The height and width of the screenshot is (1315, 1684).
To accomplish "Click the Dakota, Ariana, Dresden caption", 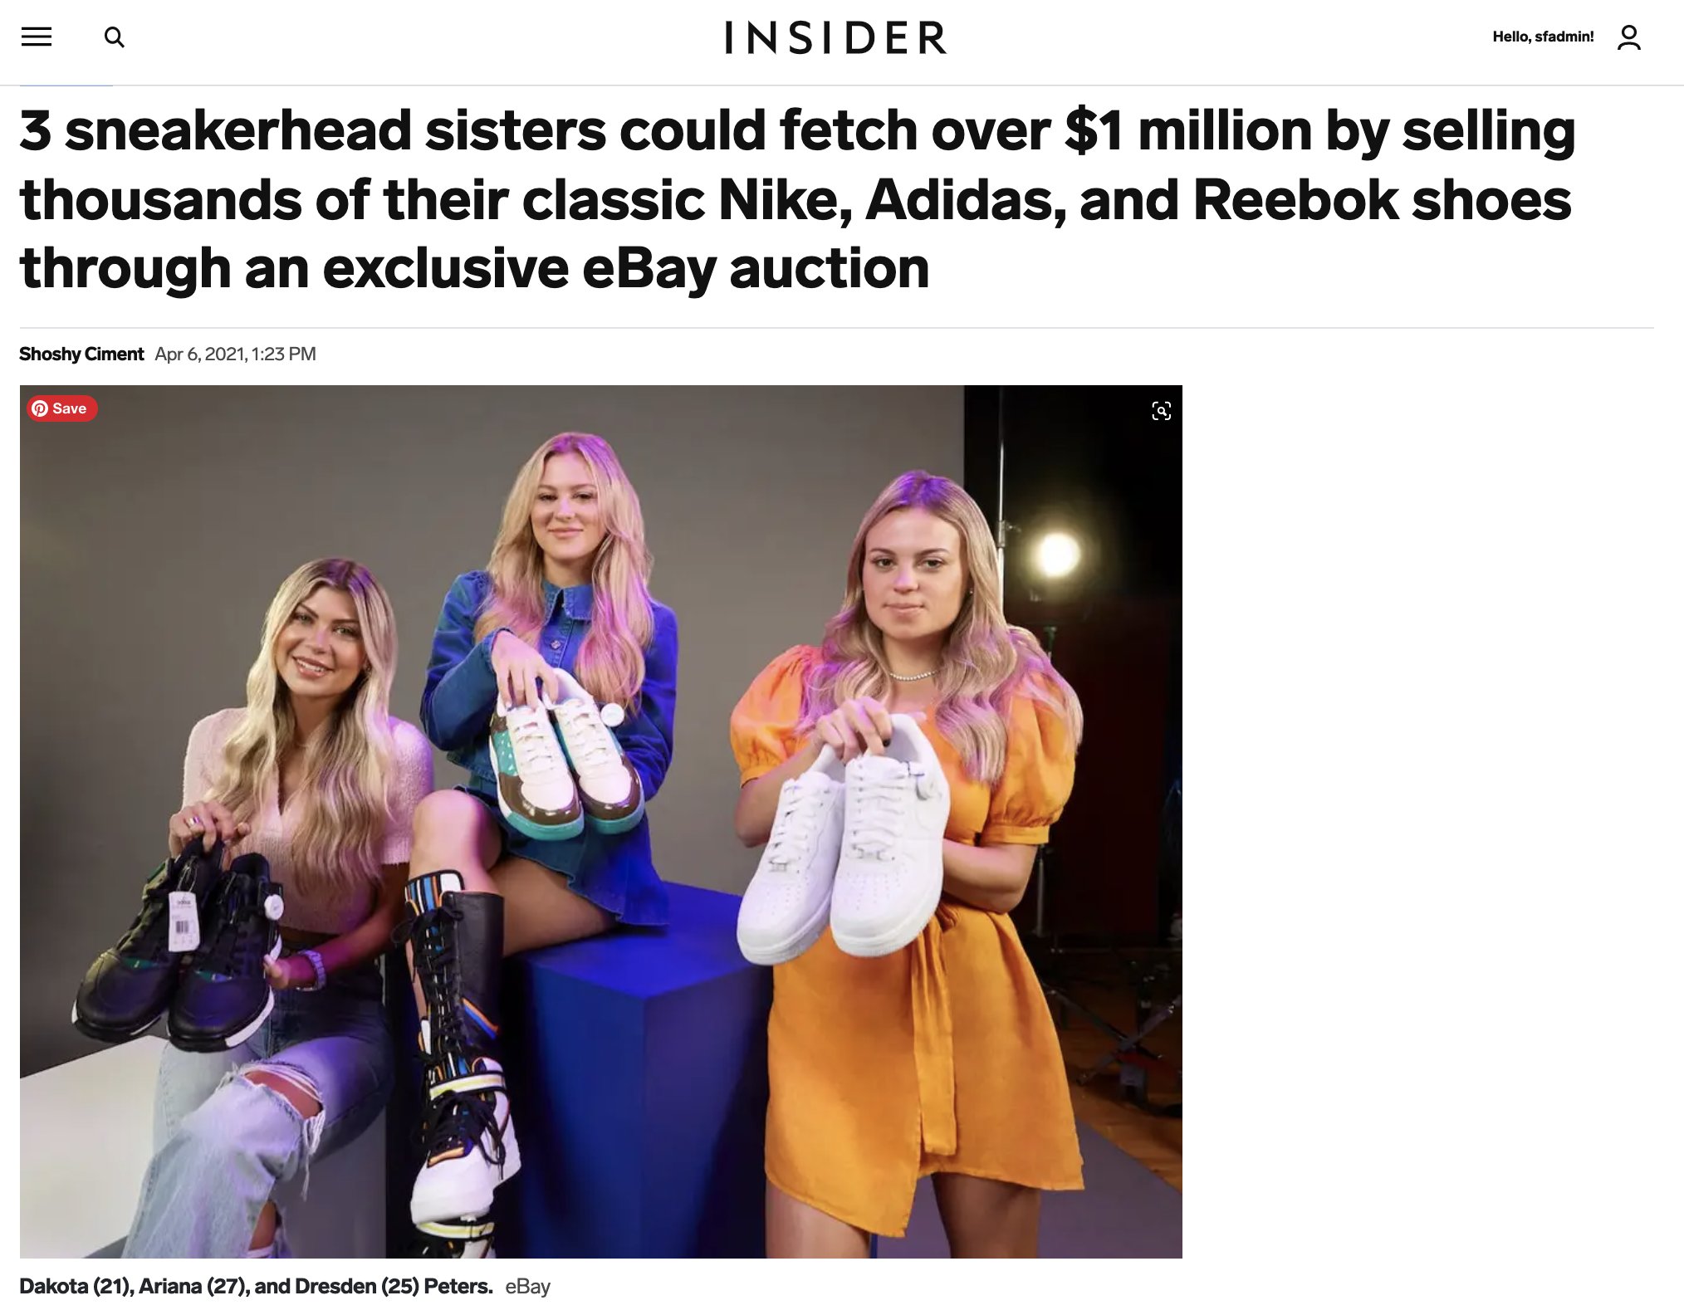I will [256, 1287].
